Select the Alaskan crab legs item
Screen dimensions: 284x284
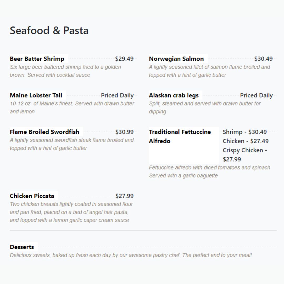tap(174, 95)
